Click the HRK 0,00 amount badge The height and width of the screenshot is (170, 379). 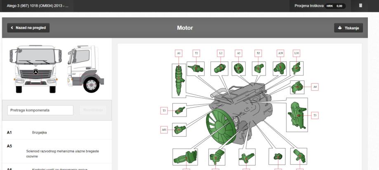(x=335, y=6)
